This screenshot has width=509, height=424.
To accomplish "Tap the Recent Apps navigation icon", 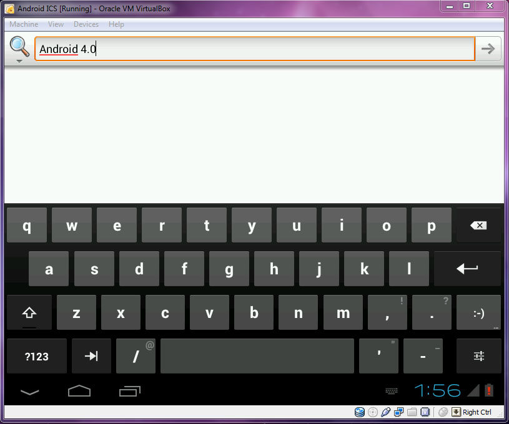I will (129, 391).
